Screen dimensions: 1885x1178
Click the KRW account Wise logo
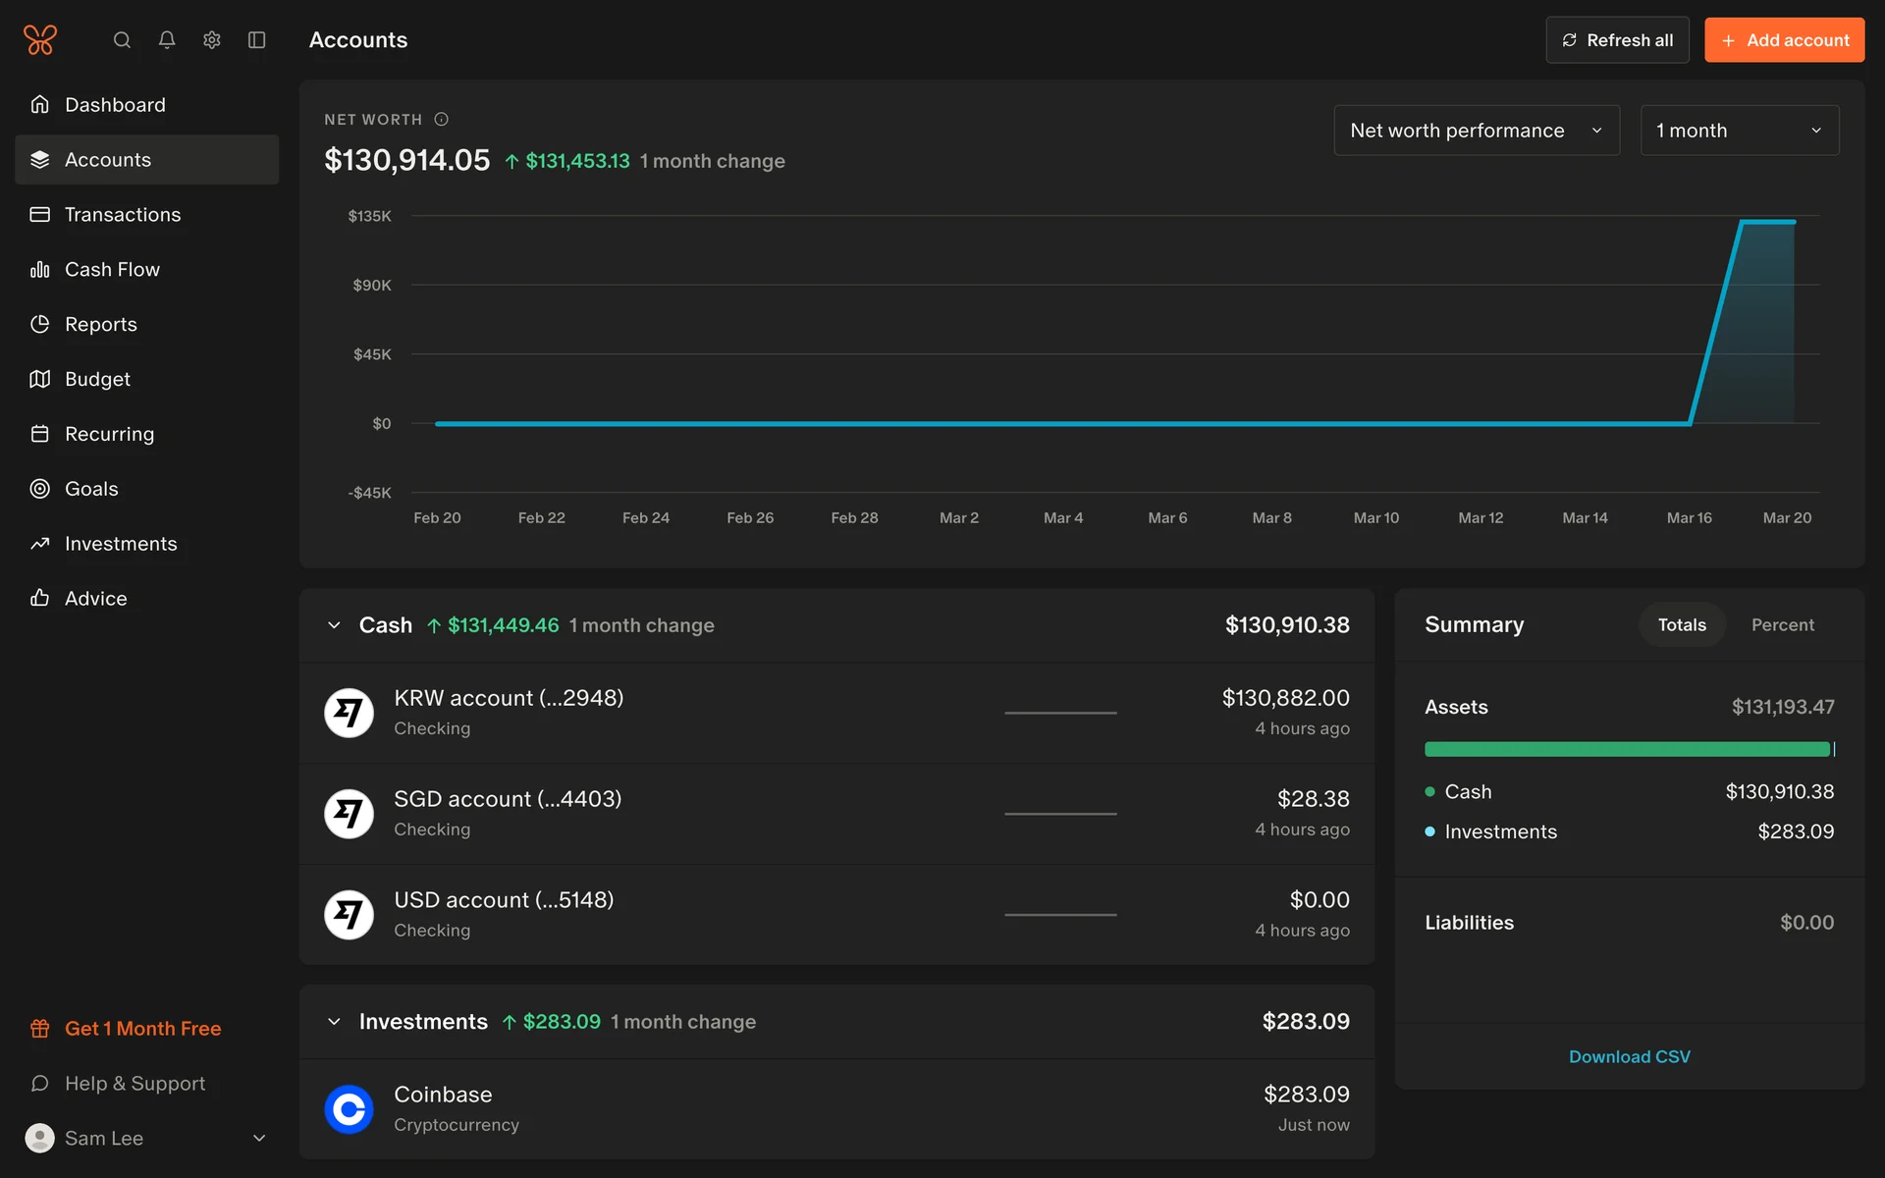click(x=349, y=713)
